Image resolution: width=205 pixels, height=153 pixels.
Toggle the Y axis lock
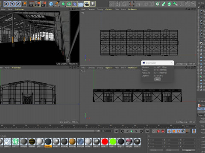[12, 4]
